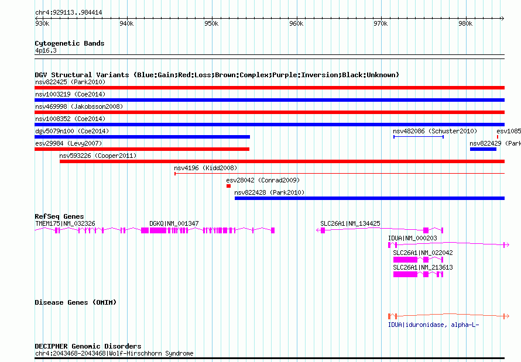
Task: Select the magenta IDUA NM_000203 transcript glyph
Action: point(448,245)
